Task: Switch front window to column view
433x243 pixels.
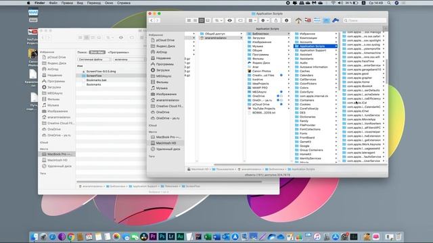Action: tap(202, 20)
